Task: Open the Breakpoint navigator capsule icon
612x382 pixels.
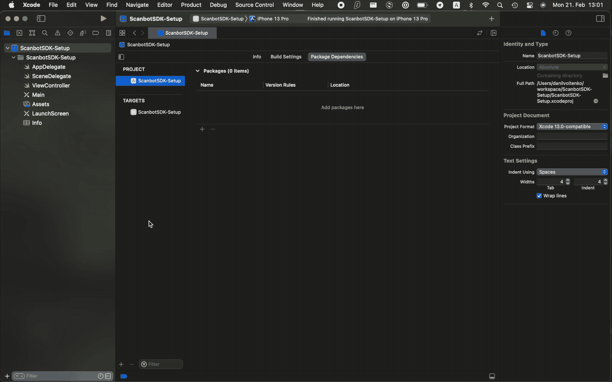Action: [x=96, y=33]
